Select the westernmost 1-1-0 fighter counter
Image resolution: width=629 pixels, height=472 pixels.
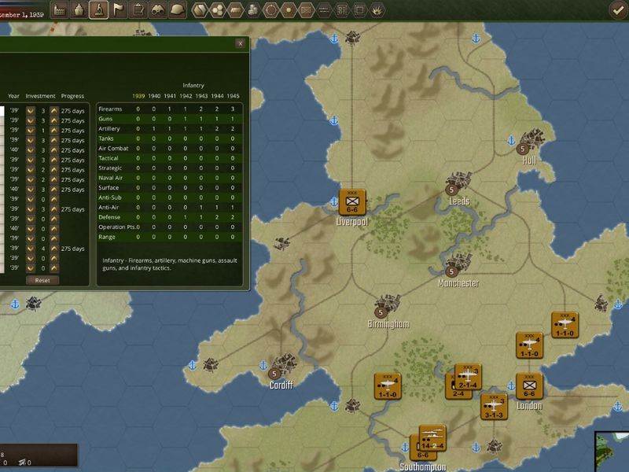pos(388,386)
